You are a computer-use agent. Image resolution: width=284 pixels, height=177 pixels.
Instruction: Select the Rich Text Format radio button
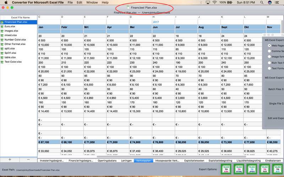coord(269,63)
